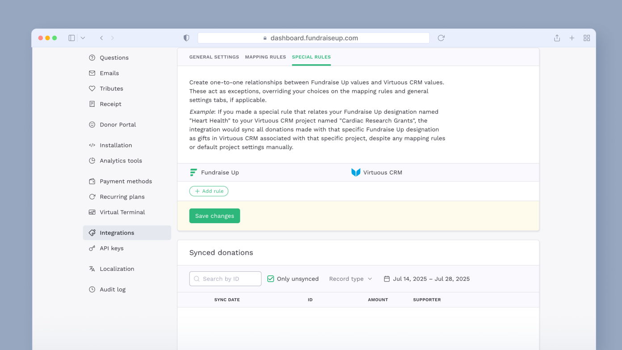The width and height of the screenshot is (622, 350).
Task: Select the Tributes heart icon
Action: (92, 88)
